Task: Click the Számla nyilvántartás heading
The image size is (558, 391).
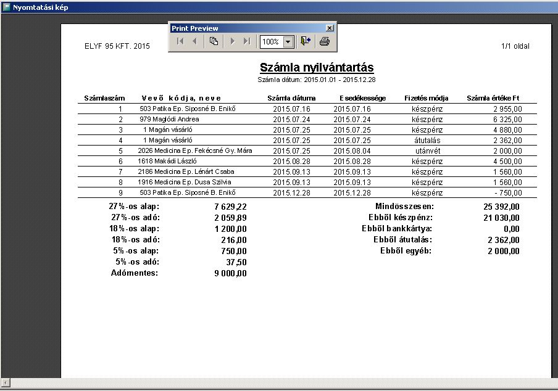Action: pos(317,68)
